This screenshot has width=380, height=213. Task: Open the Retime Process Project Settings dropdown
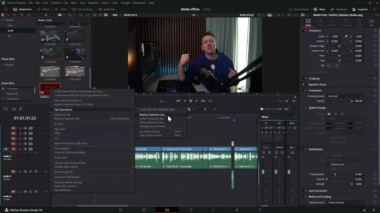(344, 203)
